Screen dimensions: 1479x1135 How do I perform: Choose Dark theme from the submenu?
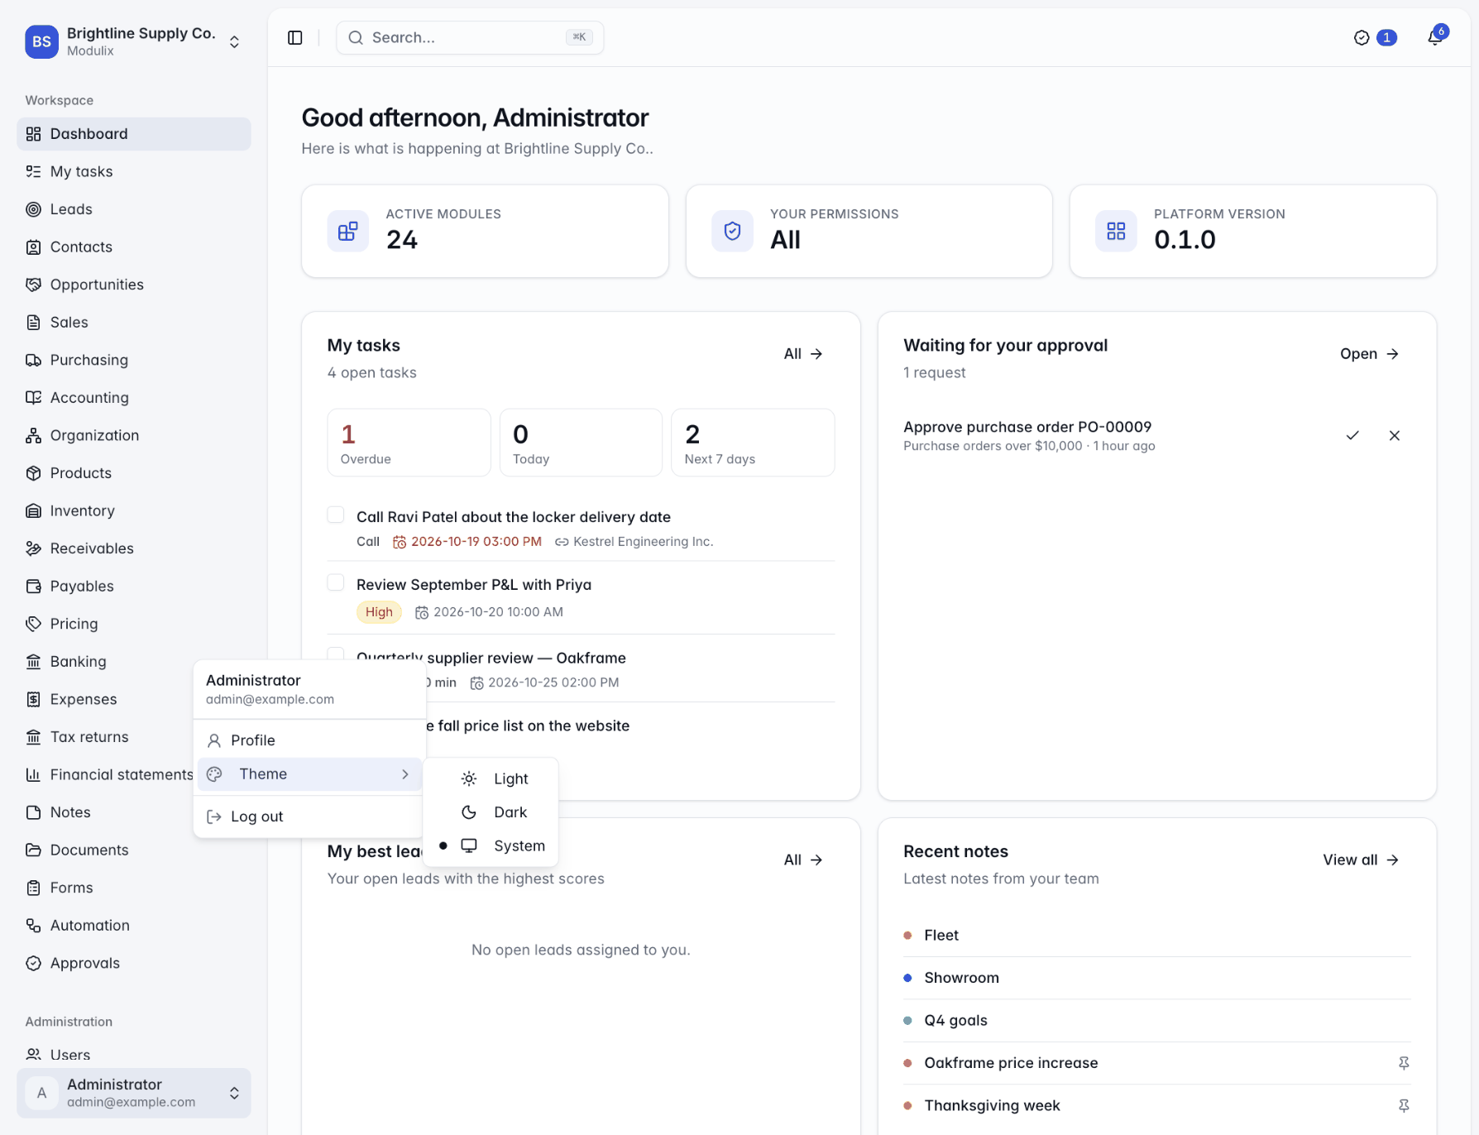[x=491, y=812]
